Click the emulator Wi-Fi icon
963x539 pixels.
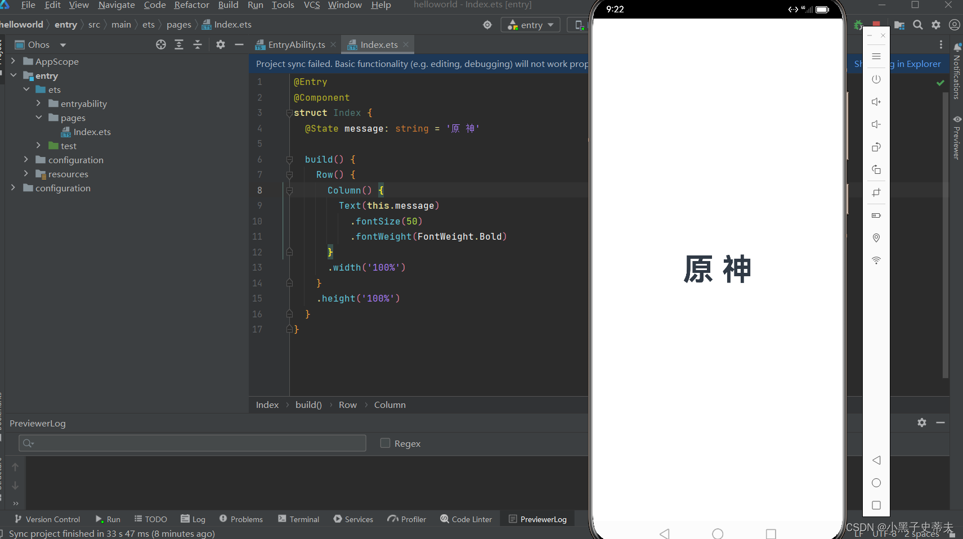click(876, 260)
